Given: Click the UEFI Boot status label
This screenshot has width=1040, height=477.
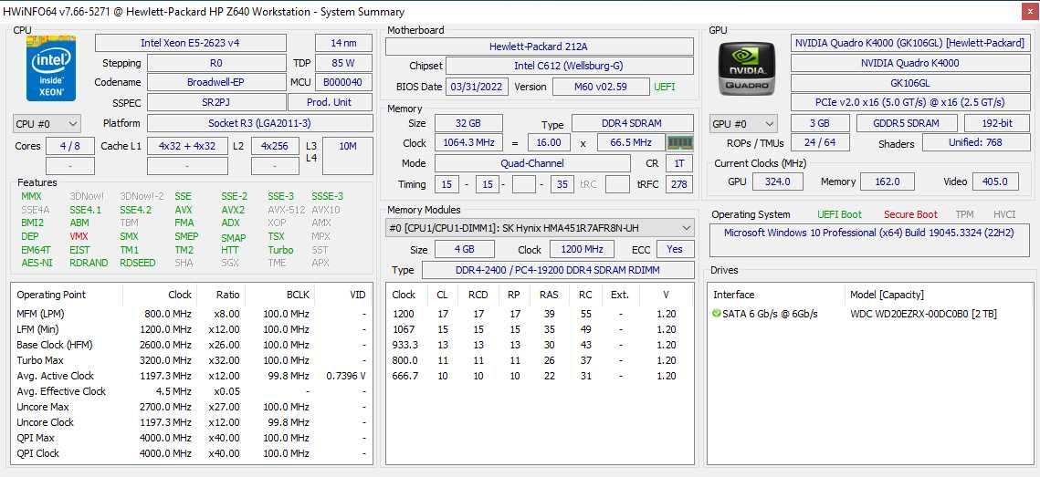Looking at the screenshot, I should (x=839, y=214).
